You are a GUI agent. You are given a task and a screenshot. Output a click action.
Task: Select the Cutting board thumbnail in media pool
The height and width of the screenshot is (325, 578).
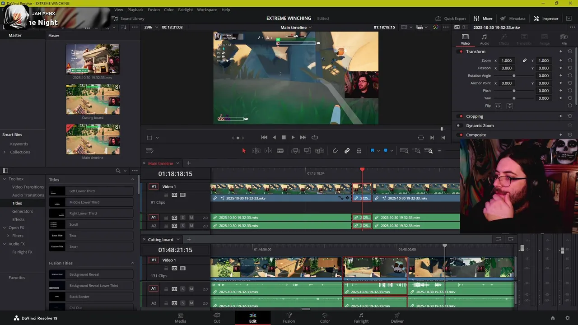[x=93, y=99]
